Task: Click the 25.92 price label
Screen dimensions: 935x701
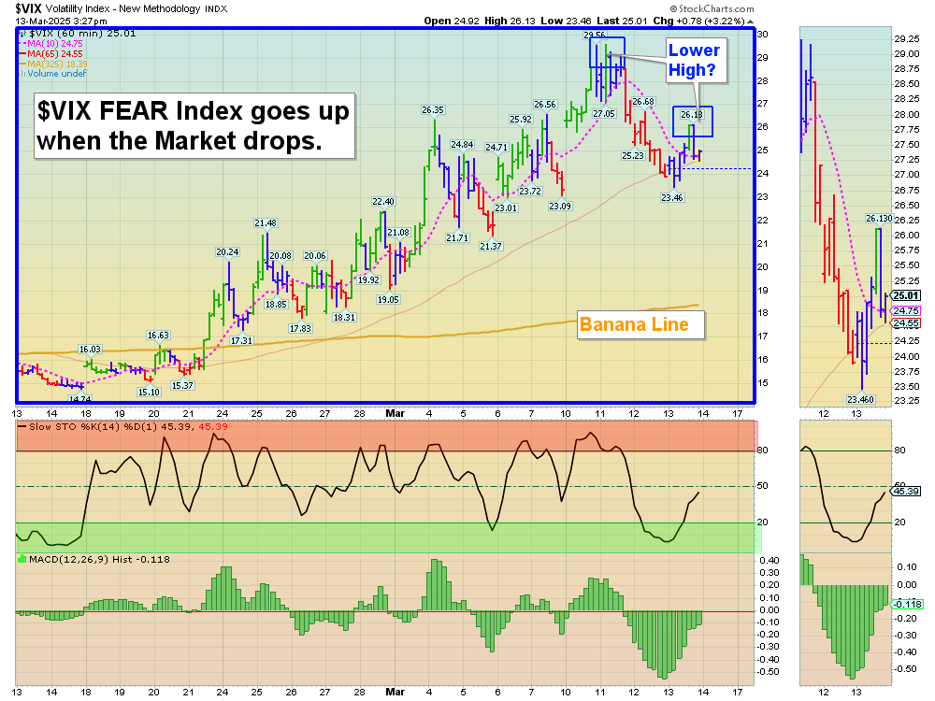Action: pos(521,120)
